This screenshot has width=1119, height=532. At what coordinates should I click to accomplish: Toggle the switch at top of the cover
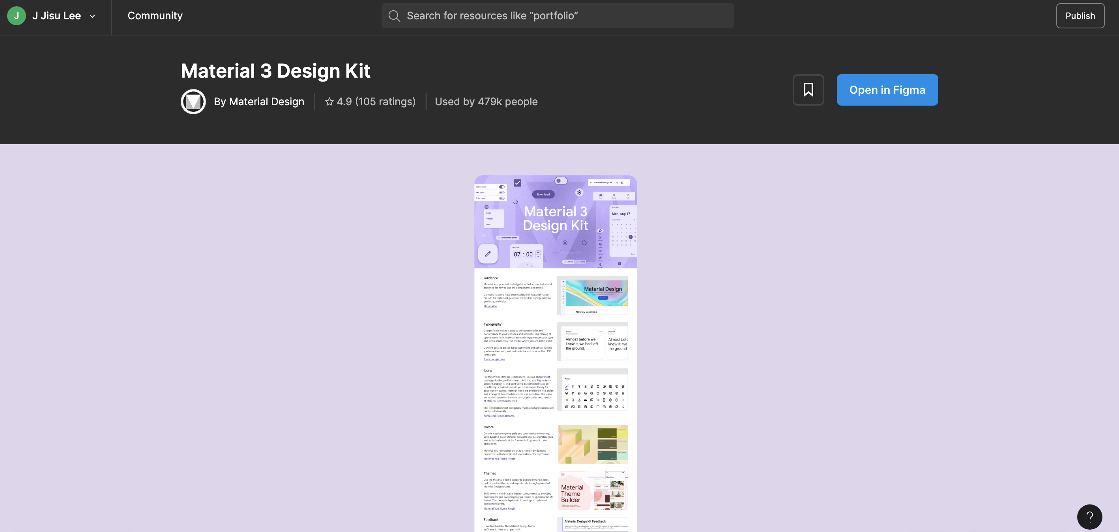561,180
